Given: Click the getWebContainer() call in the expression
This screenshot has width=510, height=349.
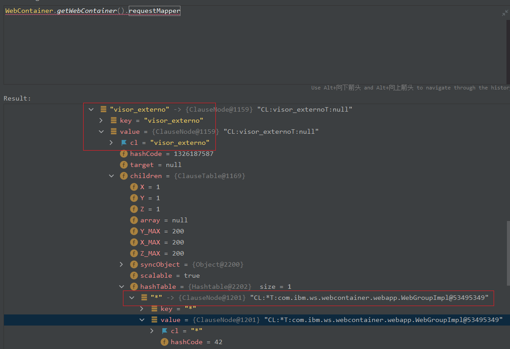Looking at the screenshot, I should [90, 11].
